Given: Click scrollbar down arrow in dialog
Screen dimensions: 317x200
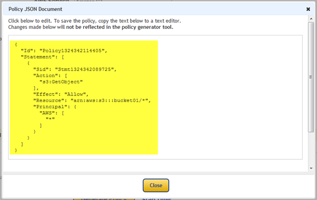Looking at the screenshot, I should [311, 168].
